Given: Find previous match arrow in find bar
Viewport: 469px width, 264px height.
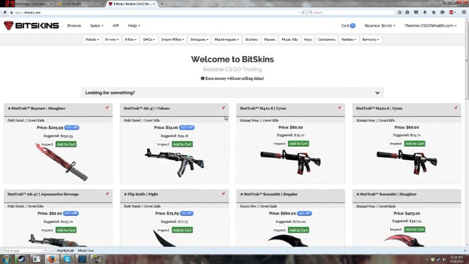Looking at the screenshot, I should pos(46,250).
